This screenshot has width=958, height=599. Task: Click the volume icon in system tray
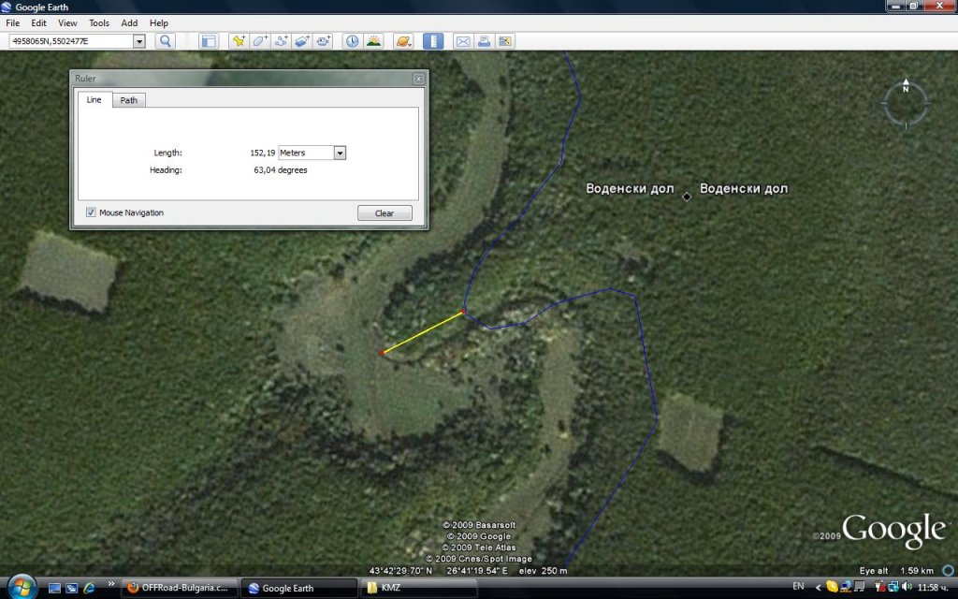click(x=907, y=587)
